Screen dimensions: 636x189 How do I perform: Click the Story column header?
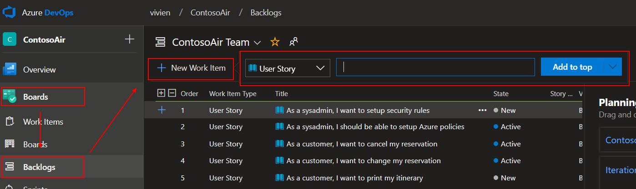point(561,94)
